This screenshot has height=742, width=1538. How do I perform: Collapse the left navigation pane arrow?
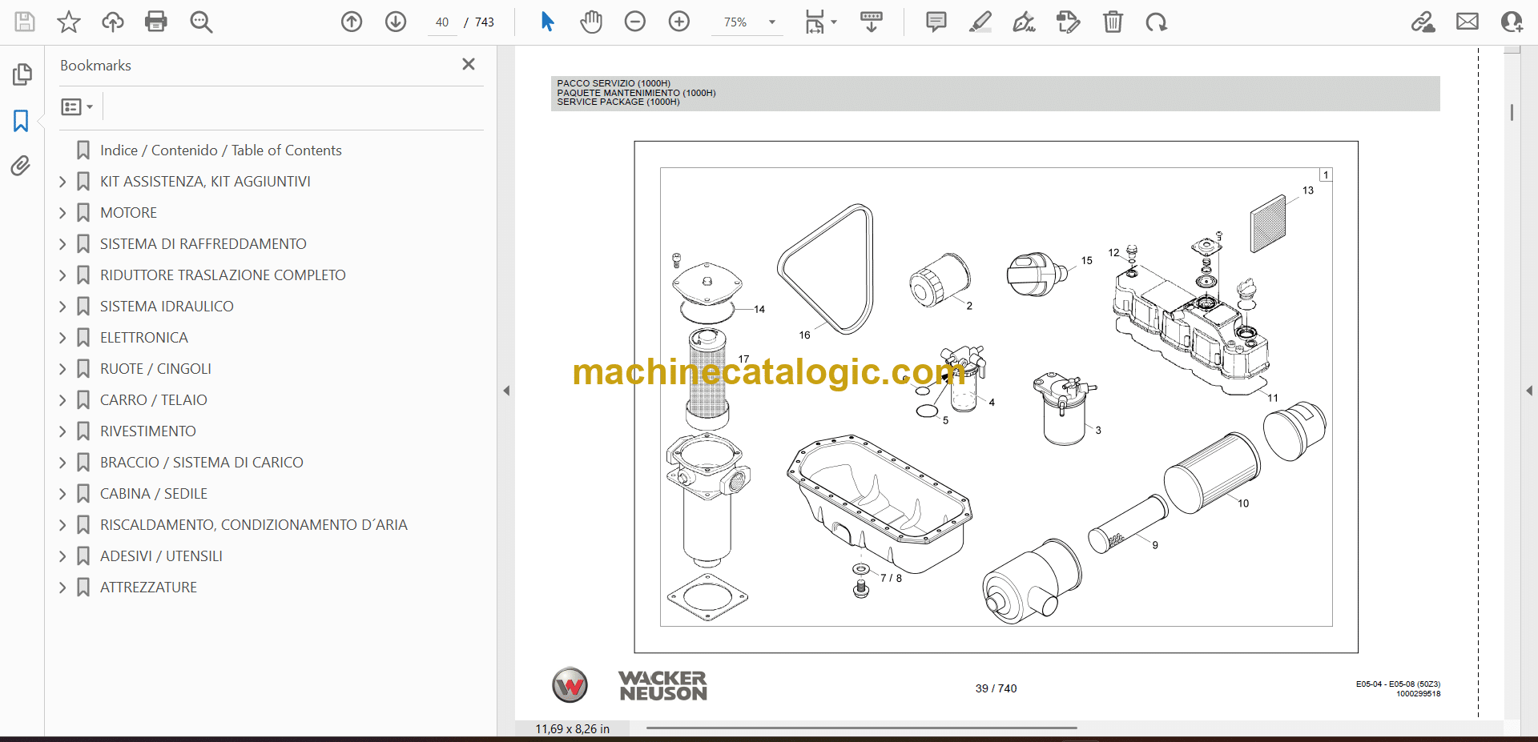coord(506,391)
